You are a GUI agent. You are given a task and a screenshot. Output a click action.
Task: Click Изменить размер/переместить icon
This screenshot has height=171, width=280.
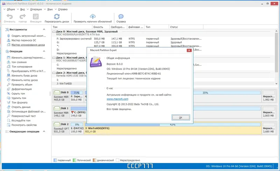point(8,57)
